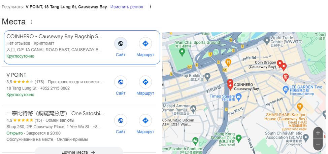Click Times Square shopping bag marker
This screenshot has height=154, width=328.
(x=238, y=96)
